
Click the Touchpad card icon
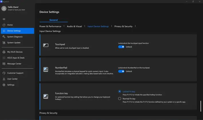[x=46, y=45]
